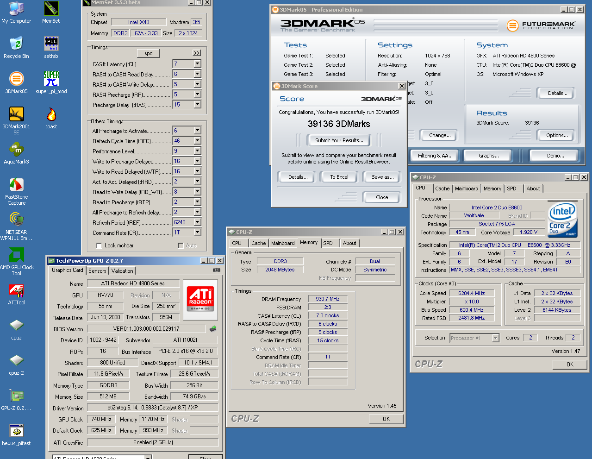Switch to Sensors tab in GPU-Z
592x459 pixels.
pyautogui.click(x=97, y=271)
